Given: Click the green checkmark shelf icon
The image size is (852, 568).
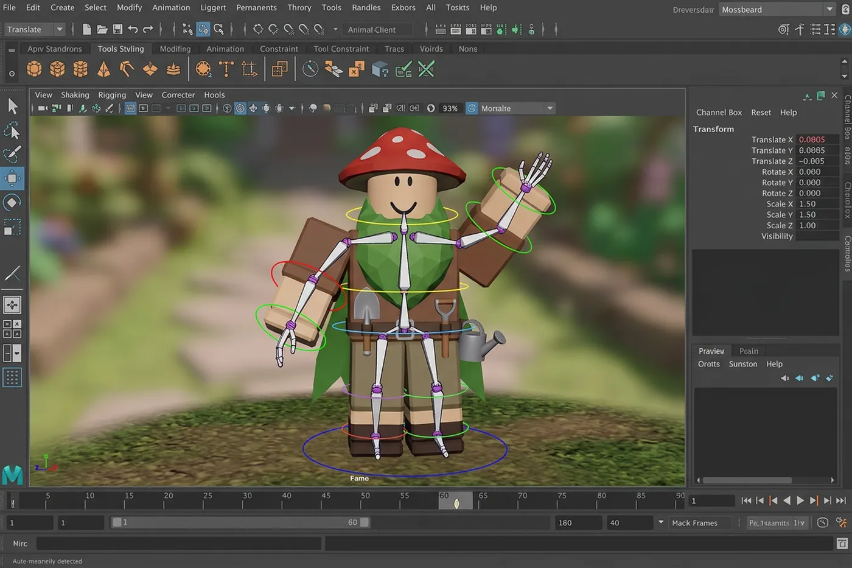Looking at the screenshot, I should point(403,69).
